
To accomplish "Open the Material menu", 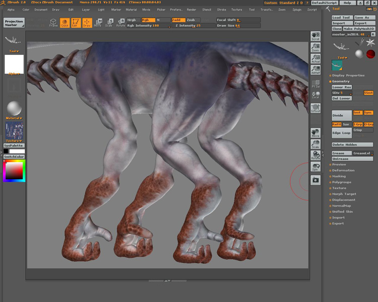I will [131, 10].
